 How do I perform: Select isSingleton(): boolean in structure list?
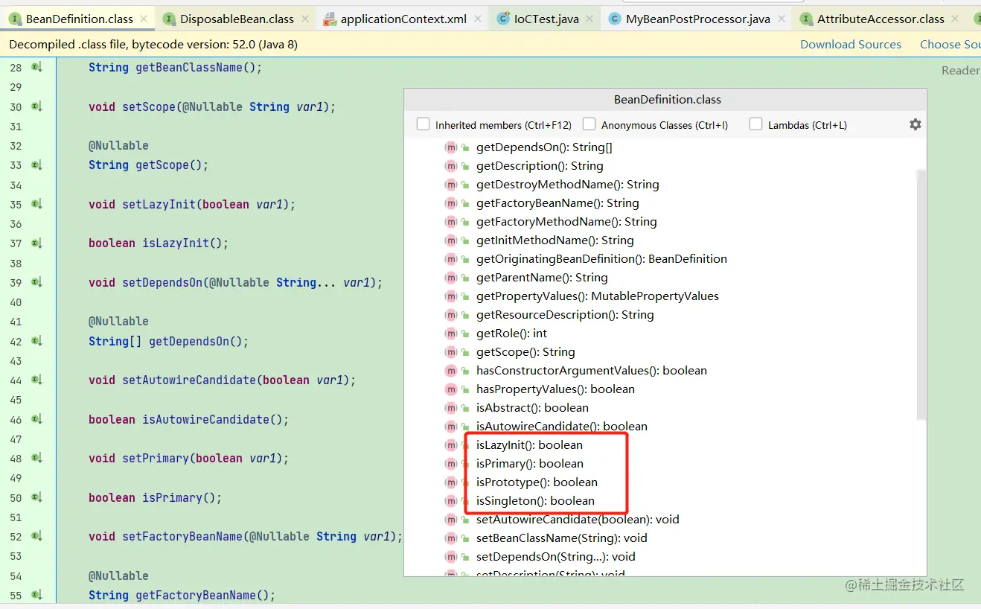[535, 501]
